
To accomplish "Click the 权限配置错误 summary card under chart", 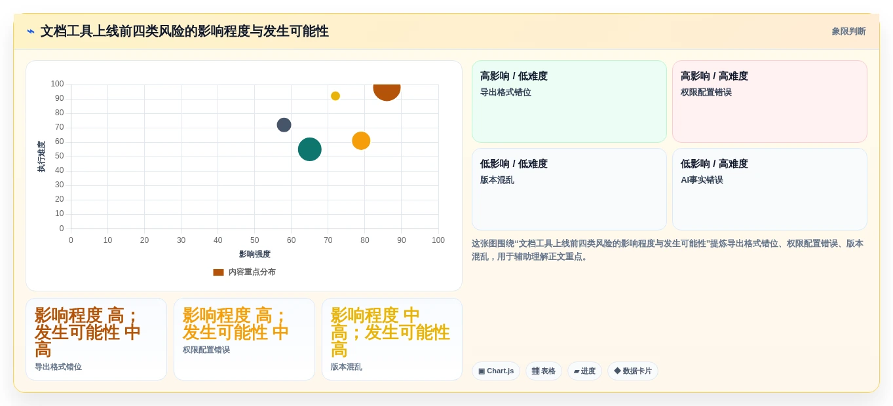I will (244, 339).
